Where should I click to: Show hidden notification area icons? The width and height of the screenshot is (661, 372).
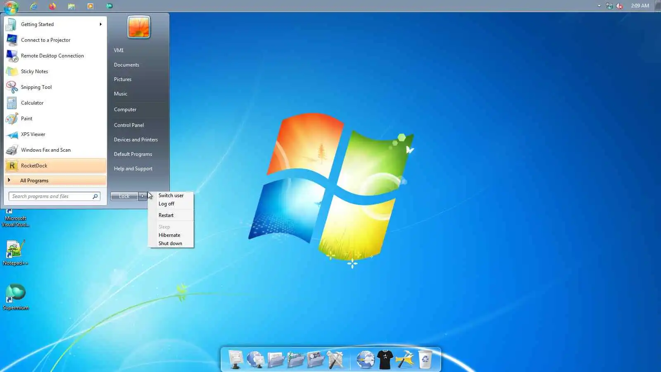coord(599,6)
